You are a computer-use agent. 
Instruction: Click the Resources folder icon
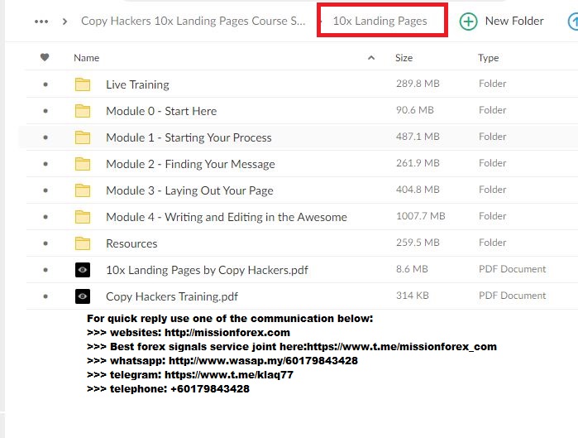click(x=83, y=243)
